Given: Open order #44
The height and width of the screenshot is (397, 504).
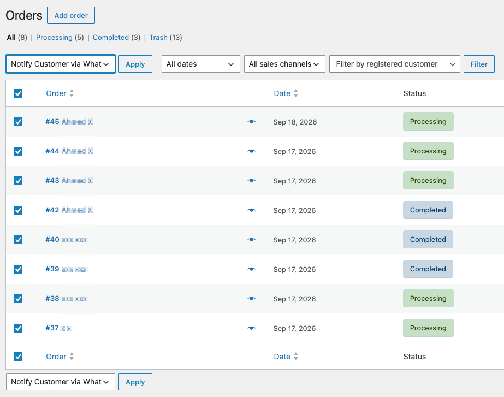Looking at the screenshot, I should click(x=69, y=151).
